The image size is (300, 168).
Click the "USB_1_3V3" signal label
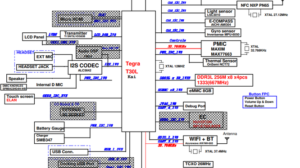point(114,149)
